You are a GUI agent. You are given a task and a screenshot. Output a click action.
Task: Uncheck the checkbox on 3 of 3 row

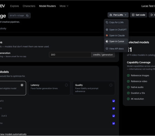(x=114, y=116)
